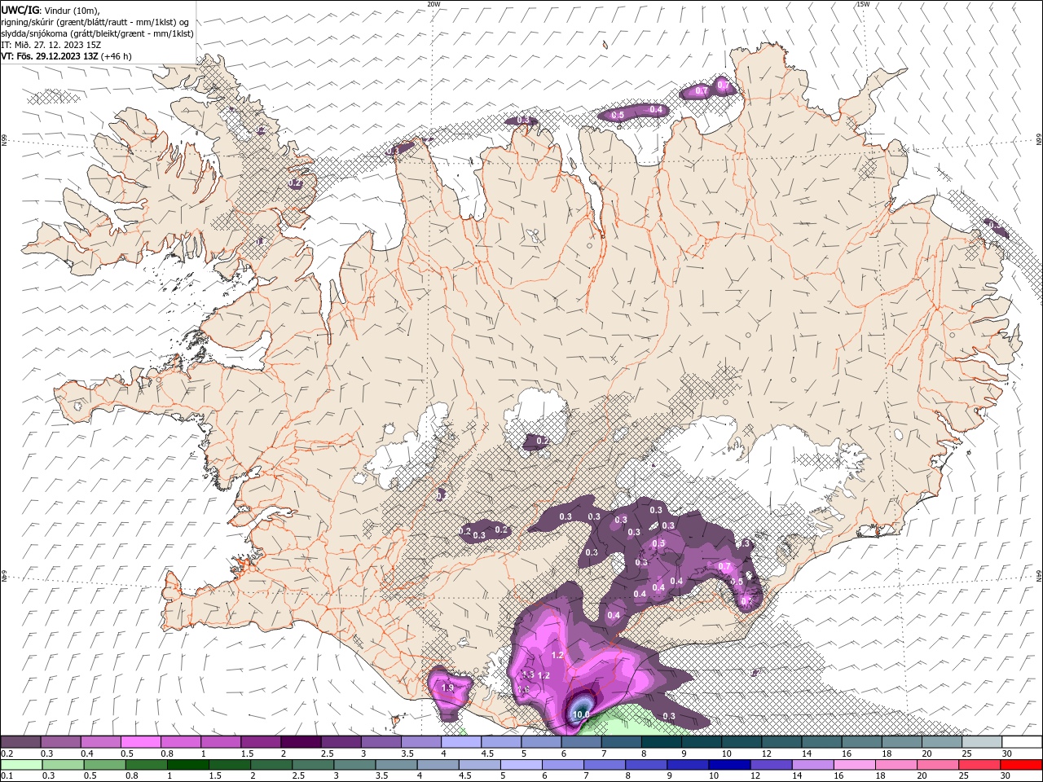Click the deep blue lower swatch labeled 10
1043x782 pixels.
click(730, 765)
